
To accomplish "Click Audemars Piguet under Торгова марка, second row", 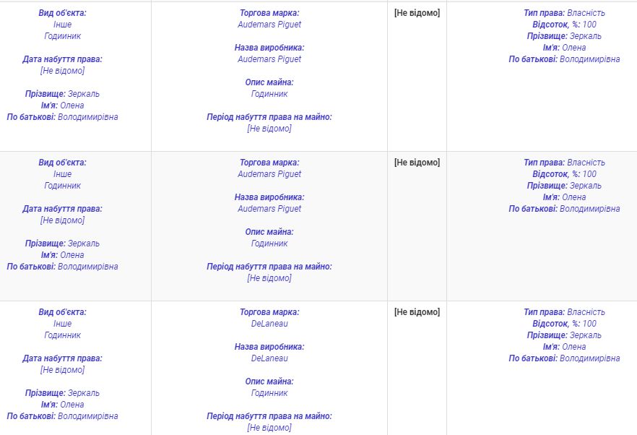I will (269, 174).
